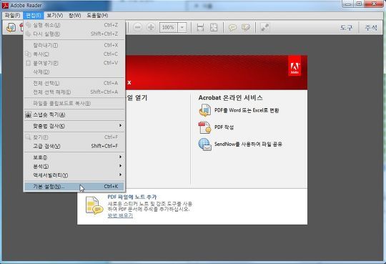Choose 고급 검색(V) menu entry
386x264 pixels.
coord(74,146)
